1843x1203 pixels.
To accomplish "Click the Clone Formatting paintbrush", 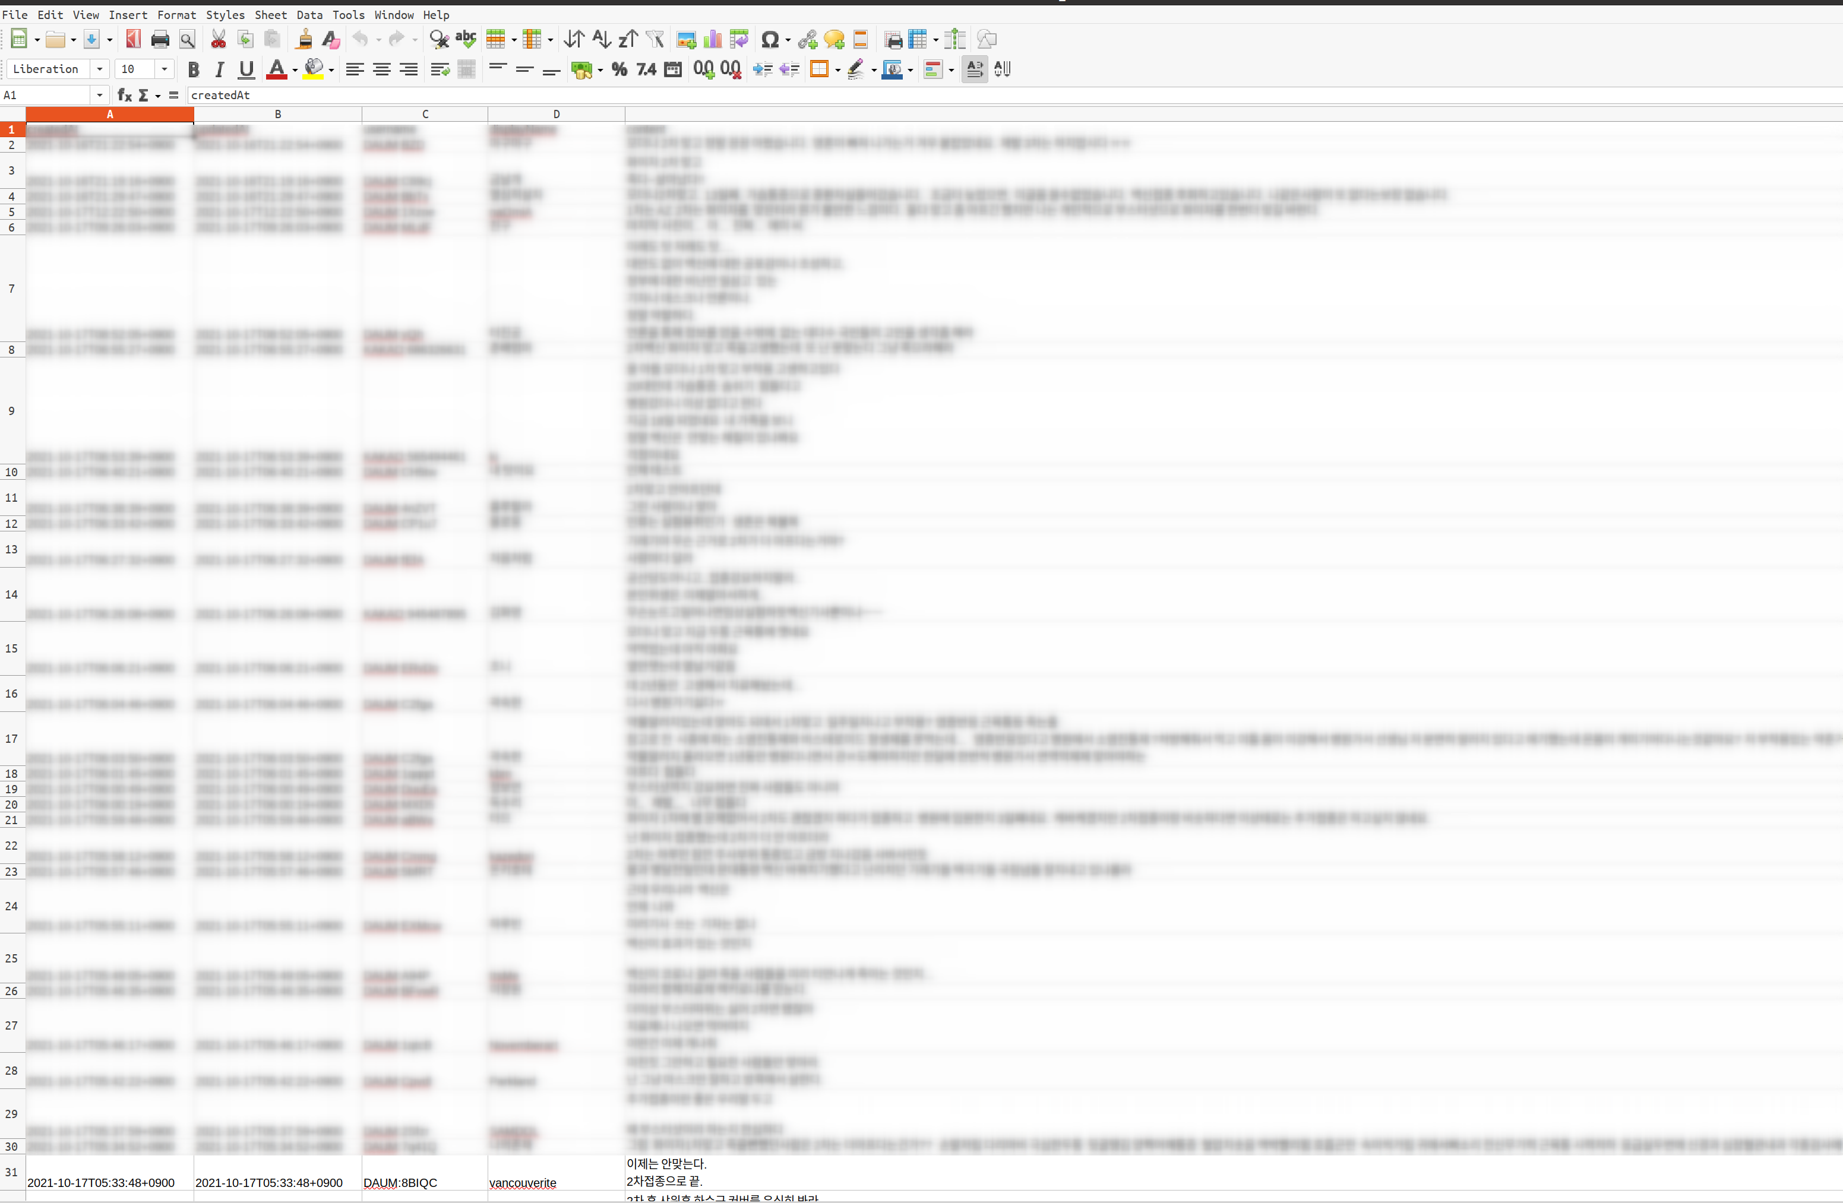I will click(x=304, y=39).
